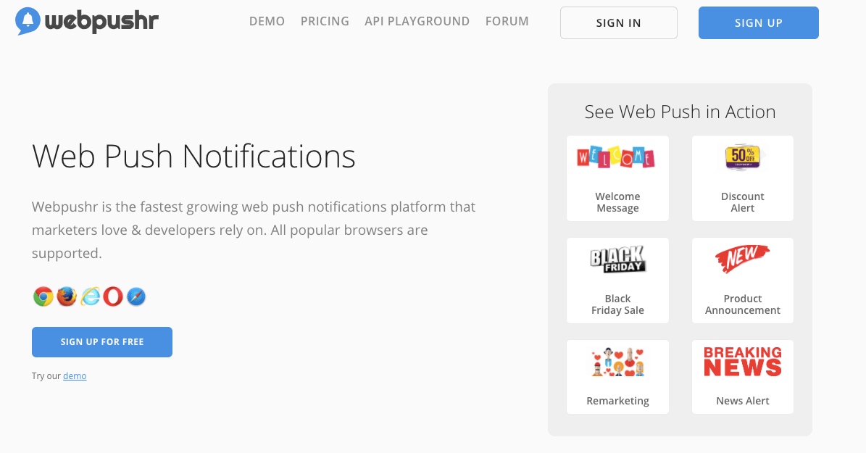Click the Chrome browser icon
The width and height of the screenshot is (866, 453).
click(x=43, y=296)
